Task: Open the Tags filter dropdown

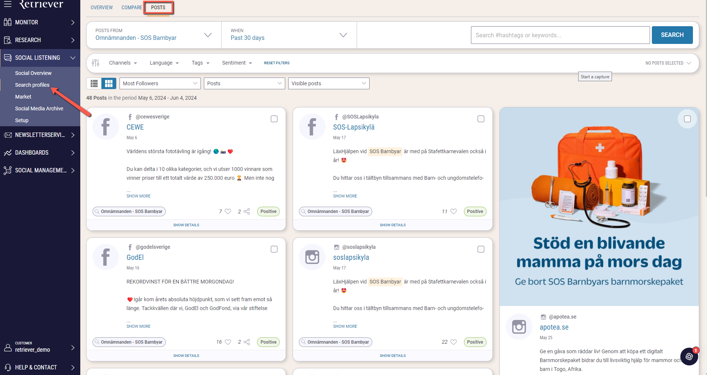Action: [x=201, y=63]
